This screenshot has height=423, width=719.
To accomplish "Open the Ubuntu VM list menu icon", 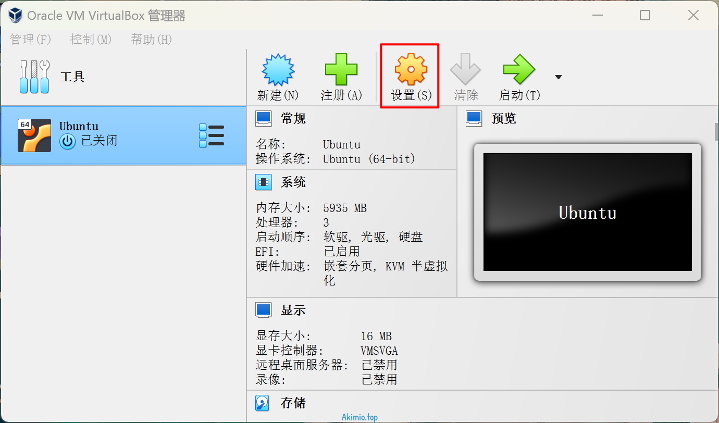I will click(212, 135).
